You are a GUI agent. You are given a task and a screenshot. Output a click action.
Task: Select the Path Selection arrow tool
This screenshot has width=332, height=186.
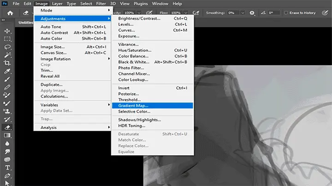pos(7,183)
